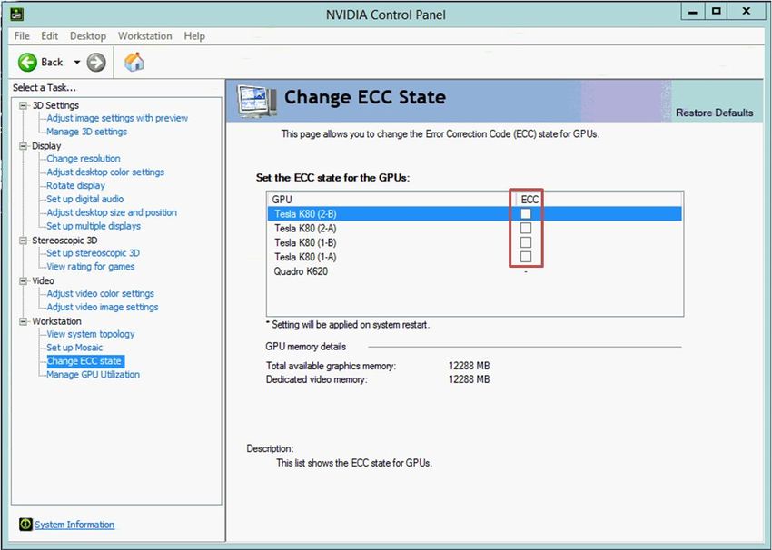Open the Help menu
772x550 pixels.
[x=194, y=36]
